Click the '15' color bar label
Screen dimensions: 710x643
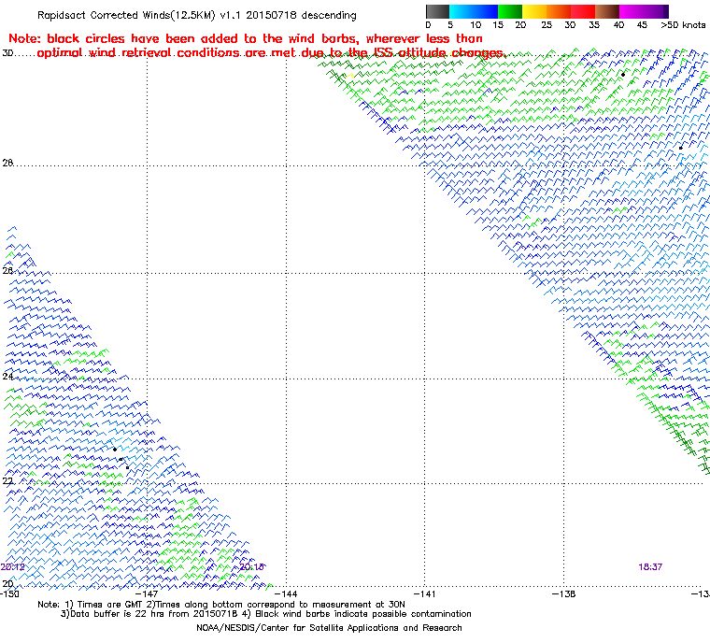[x=498, y=25]
